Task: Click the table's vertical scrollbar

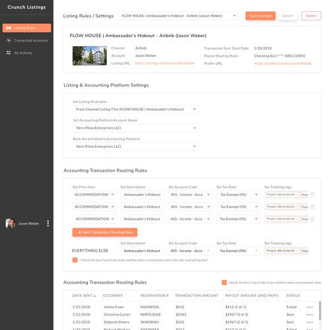Action: point(320,311)
